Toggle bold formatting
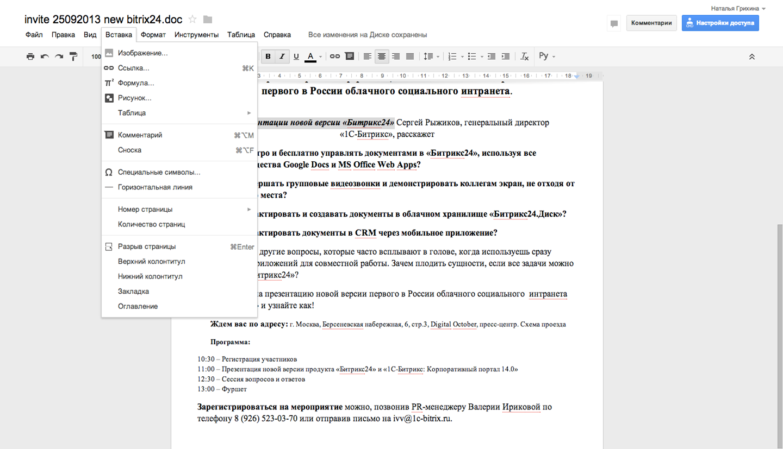Screen dimensions: 783x449 [x=268, y=56]
